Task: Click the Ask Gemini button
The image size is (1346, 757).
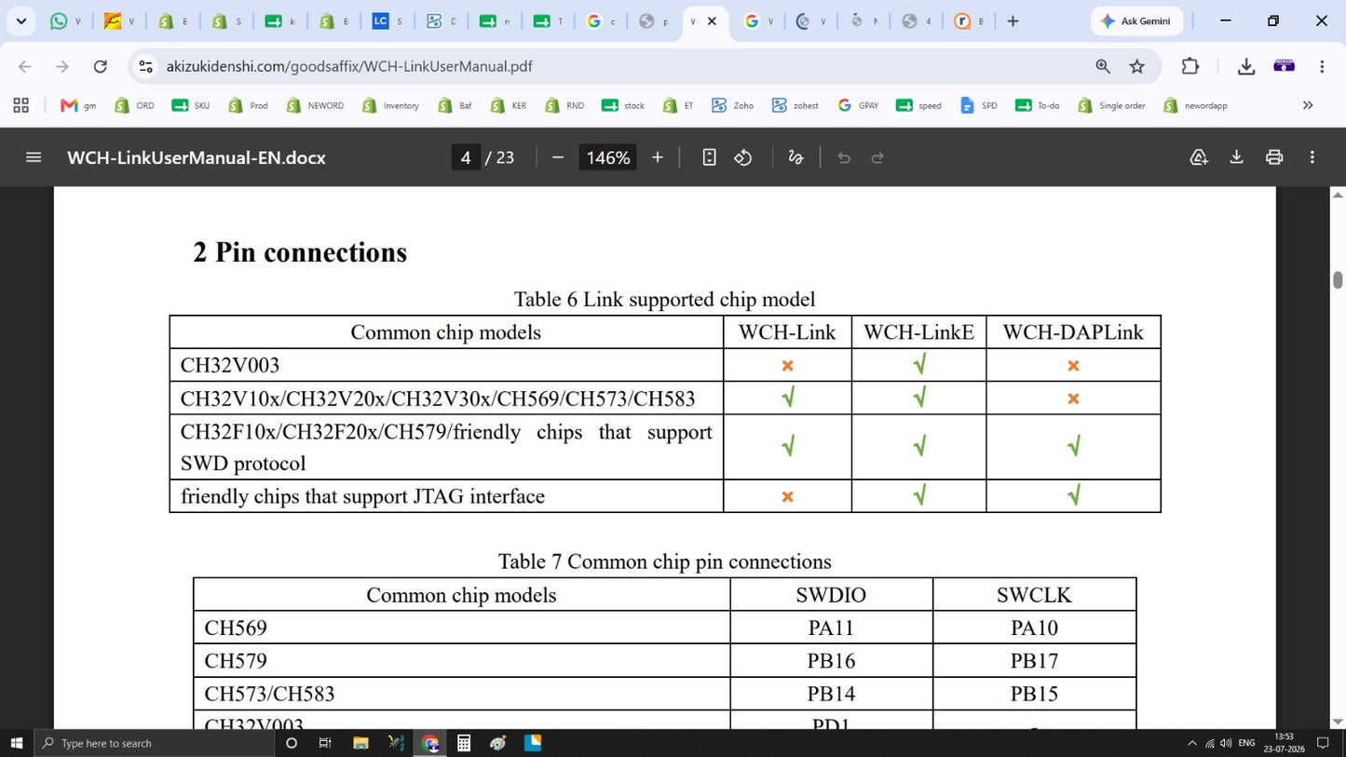Action: (1136, 20)
